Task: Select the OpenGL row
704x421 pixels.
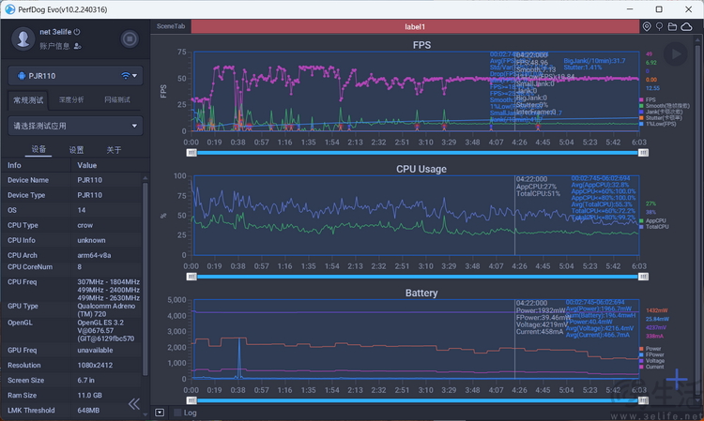Action: coord(72,330)
